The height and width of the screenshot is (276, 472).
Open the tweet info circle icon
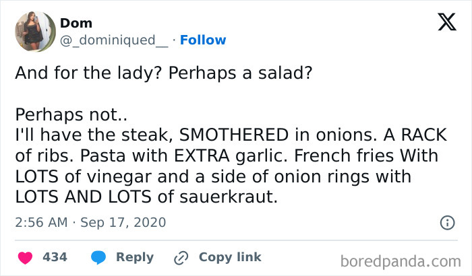pyautogui.click(x=446, y=221)
